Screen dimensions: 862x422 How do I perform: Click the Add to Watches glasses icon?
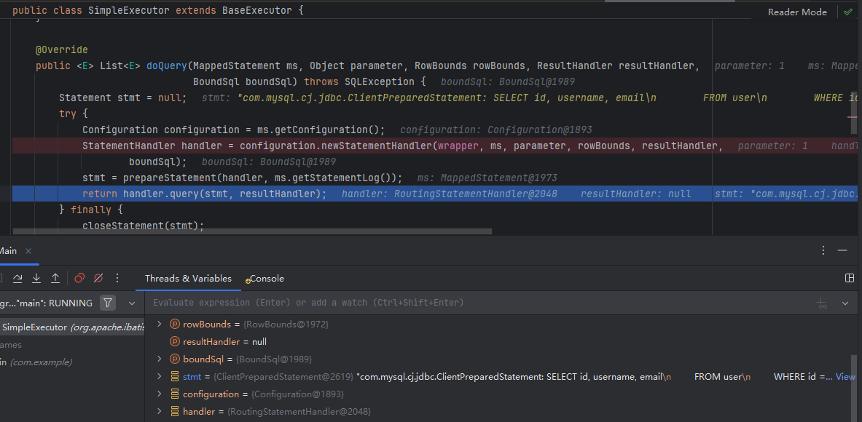822,303
